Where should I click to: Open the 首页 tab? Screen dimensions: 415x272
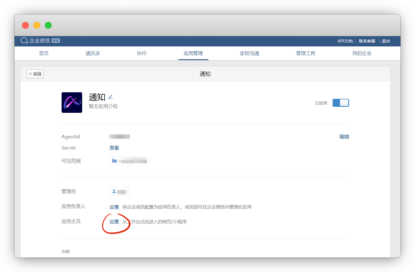(44, 54)
